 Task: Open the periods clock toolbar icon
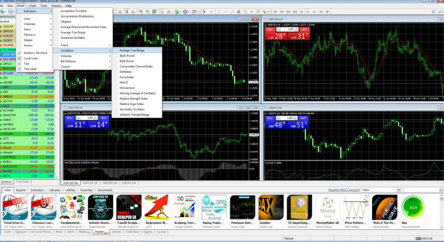(x=186, y=12)
